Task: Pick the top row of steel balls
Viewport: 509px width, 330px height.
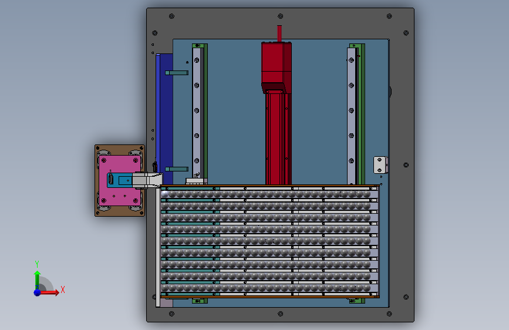Action: click(266, 194)
